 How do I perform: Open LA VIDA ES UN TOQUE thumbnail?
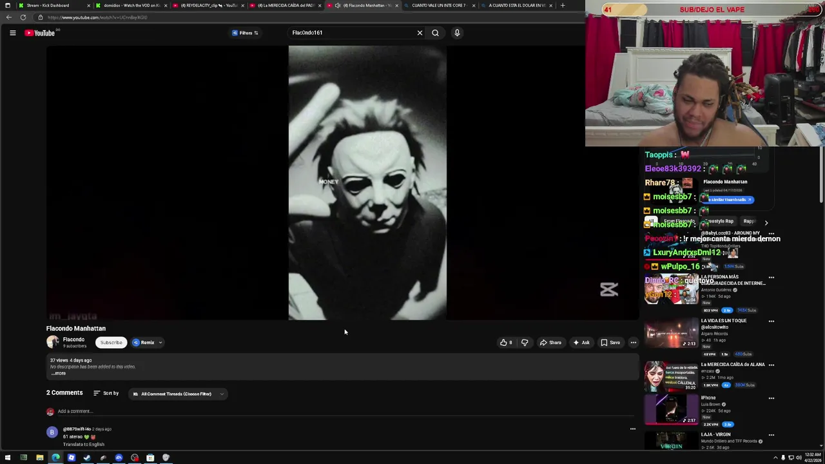pos(671,333)
